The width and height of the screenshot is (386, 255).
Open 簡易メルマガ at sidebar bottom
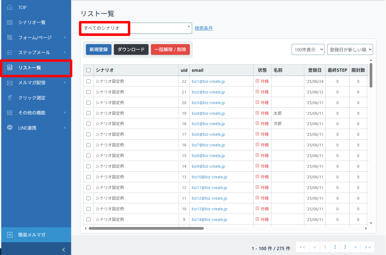click(x=36, y=235)
